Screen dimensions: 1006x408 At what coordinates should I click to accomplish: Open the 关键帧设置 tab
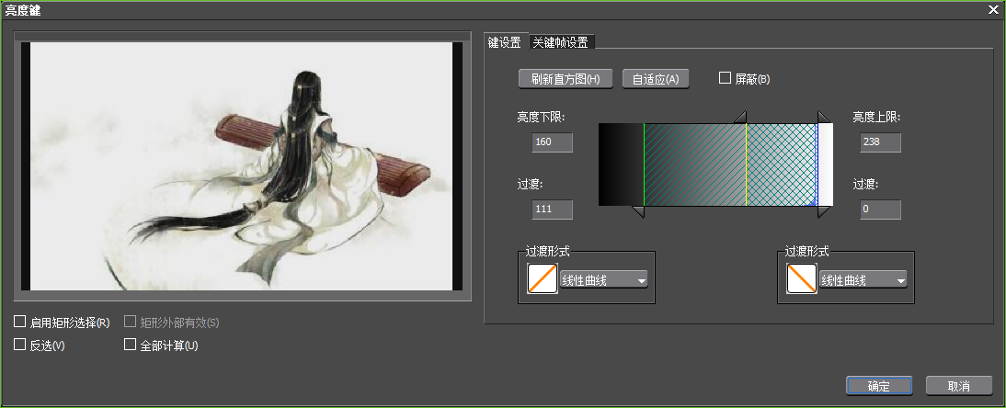click(560, 42)
